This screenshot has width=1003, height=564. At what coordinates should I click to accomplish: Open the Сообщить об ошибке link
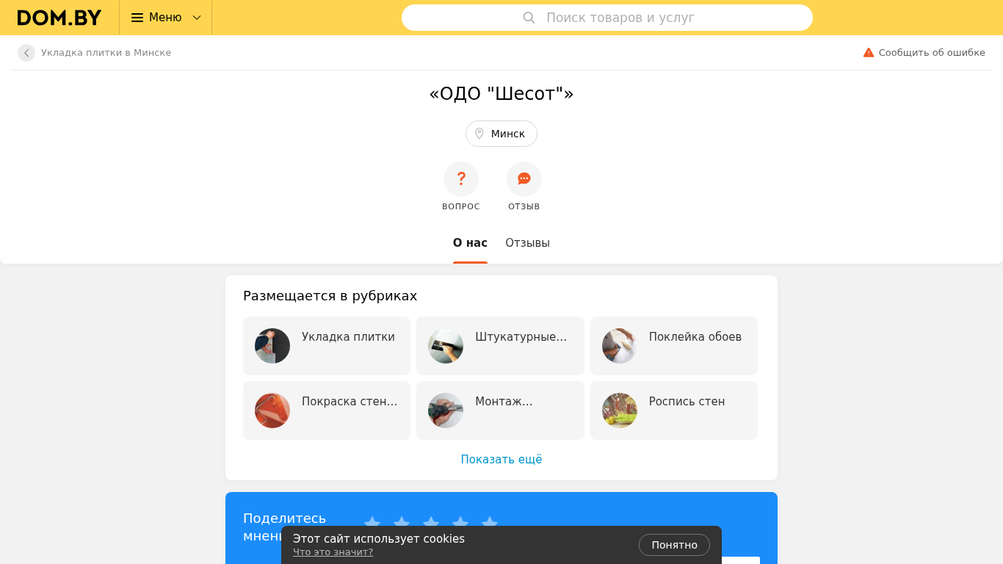tap(932, 53)
